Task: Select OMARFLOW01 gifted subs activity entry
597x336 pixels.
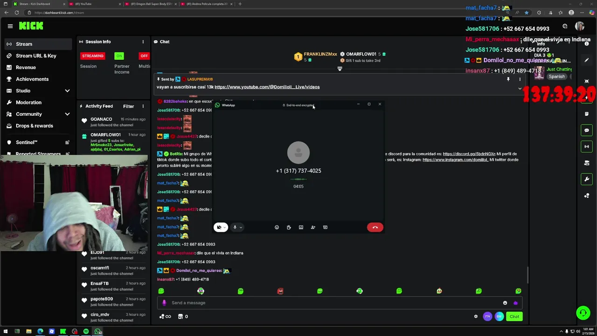Action: pyautogui.click(x=114, y=142)
